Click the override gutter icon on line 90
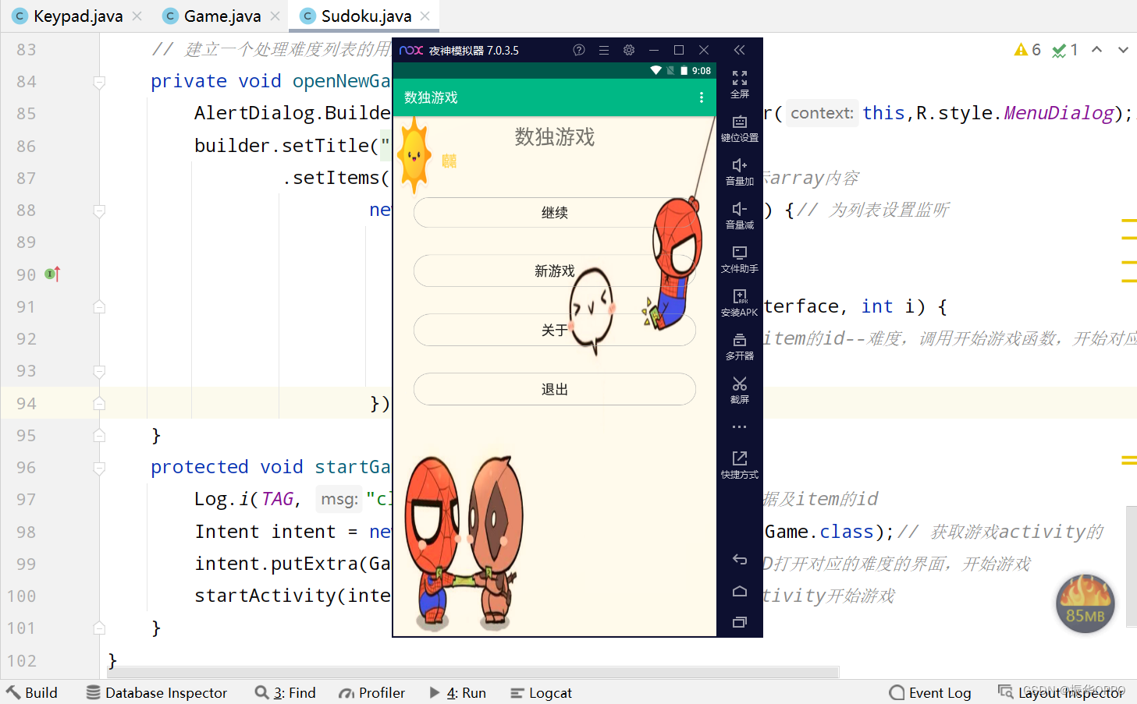This screenshot has height=704, width=1137. pyautogui.click(x=52, y=274)
